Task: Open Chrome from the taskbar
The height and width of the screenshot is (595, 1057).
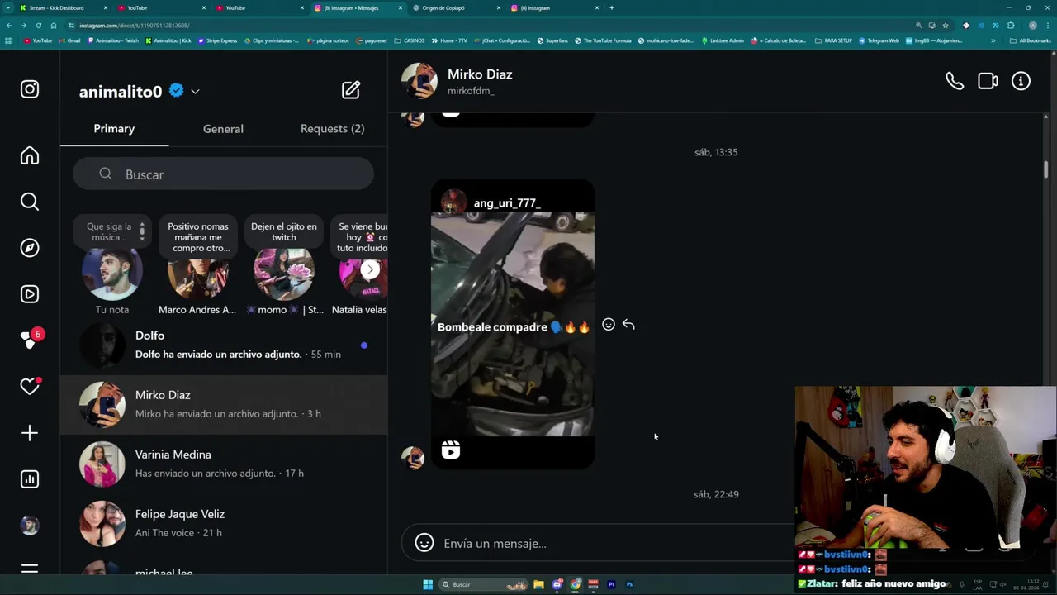Action: click(576, 584)
